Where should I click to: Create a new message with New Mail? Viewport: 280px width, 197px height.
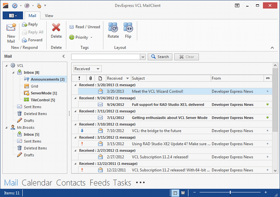pyautogui.click(x=11, y=33)
